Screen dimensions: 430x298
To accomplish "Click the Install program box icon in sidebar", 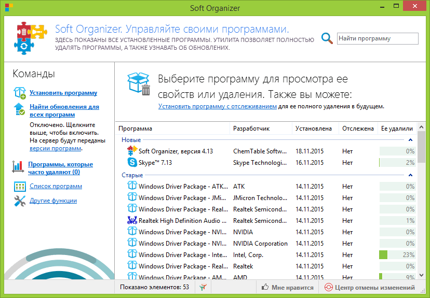I will pyautogui.click(x=20, y=93).
